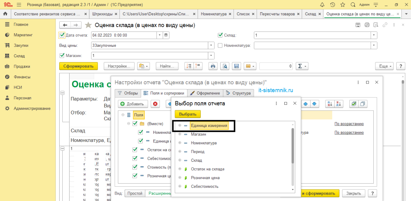Move the sort field down with blue arrow
This screenshot has width=411, height=201.
pyautogui.click(x=315, y=104)
